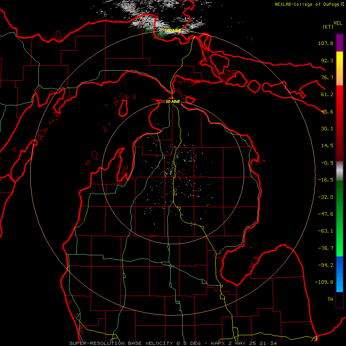Click the Super-Resolution Base Velocity caption
Screen dimensions: 346x346
tap(173, 343)
